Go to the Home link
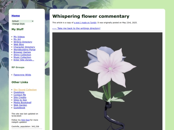174x130 pixels. pyautogui.click(x=16, y=16)
